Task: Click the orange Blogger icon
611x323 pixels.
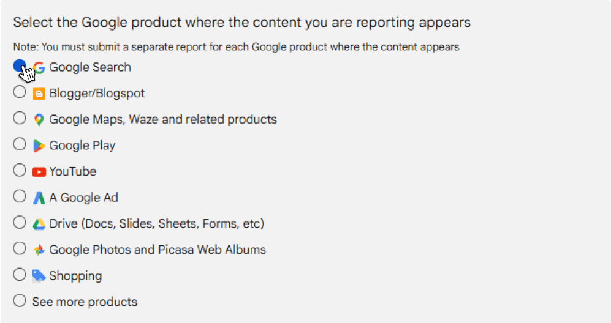Action: (x=39, y=94)
